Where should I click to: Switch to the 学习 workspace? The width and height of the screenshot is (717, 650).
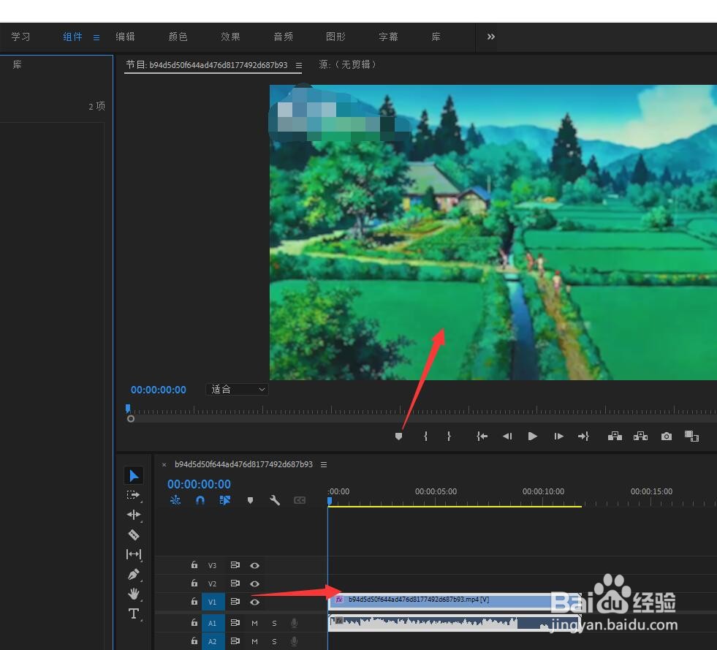[20, 37]
